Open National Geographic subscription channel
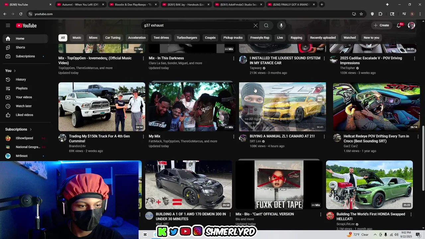This screenshot has height=239, width=425. coord(26,147)
